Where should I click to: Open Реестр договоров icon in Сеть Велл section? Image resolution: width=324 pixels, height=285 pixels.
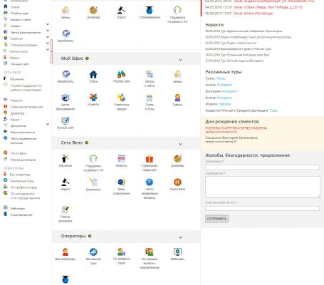pyautogui.click(x=66, y=209)
